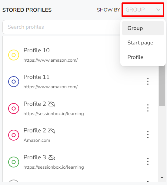Viewport: 167px width, 185px height.
Task: Click cloud-off icon next to Profile 3
Action: [x=52, y=157]
